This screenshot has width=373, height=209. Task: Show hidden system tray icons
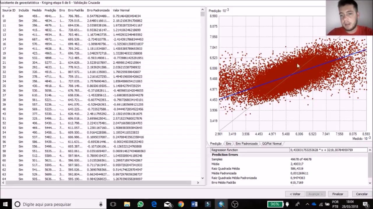[307, 204]
